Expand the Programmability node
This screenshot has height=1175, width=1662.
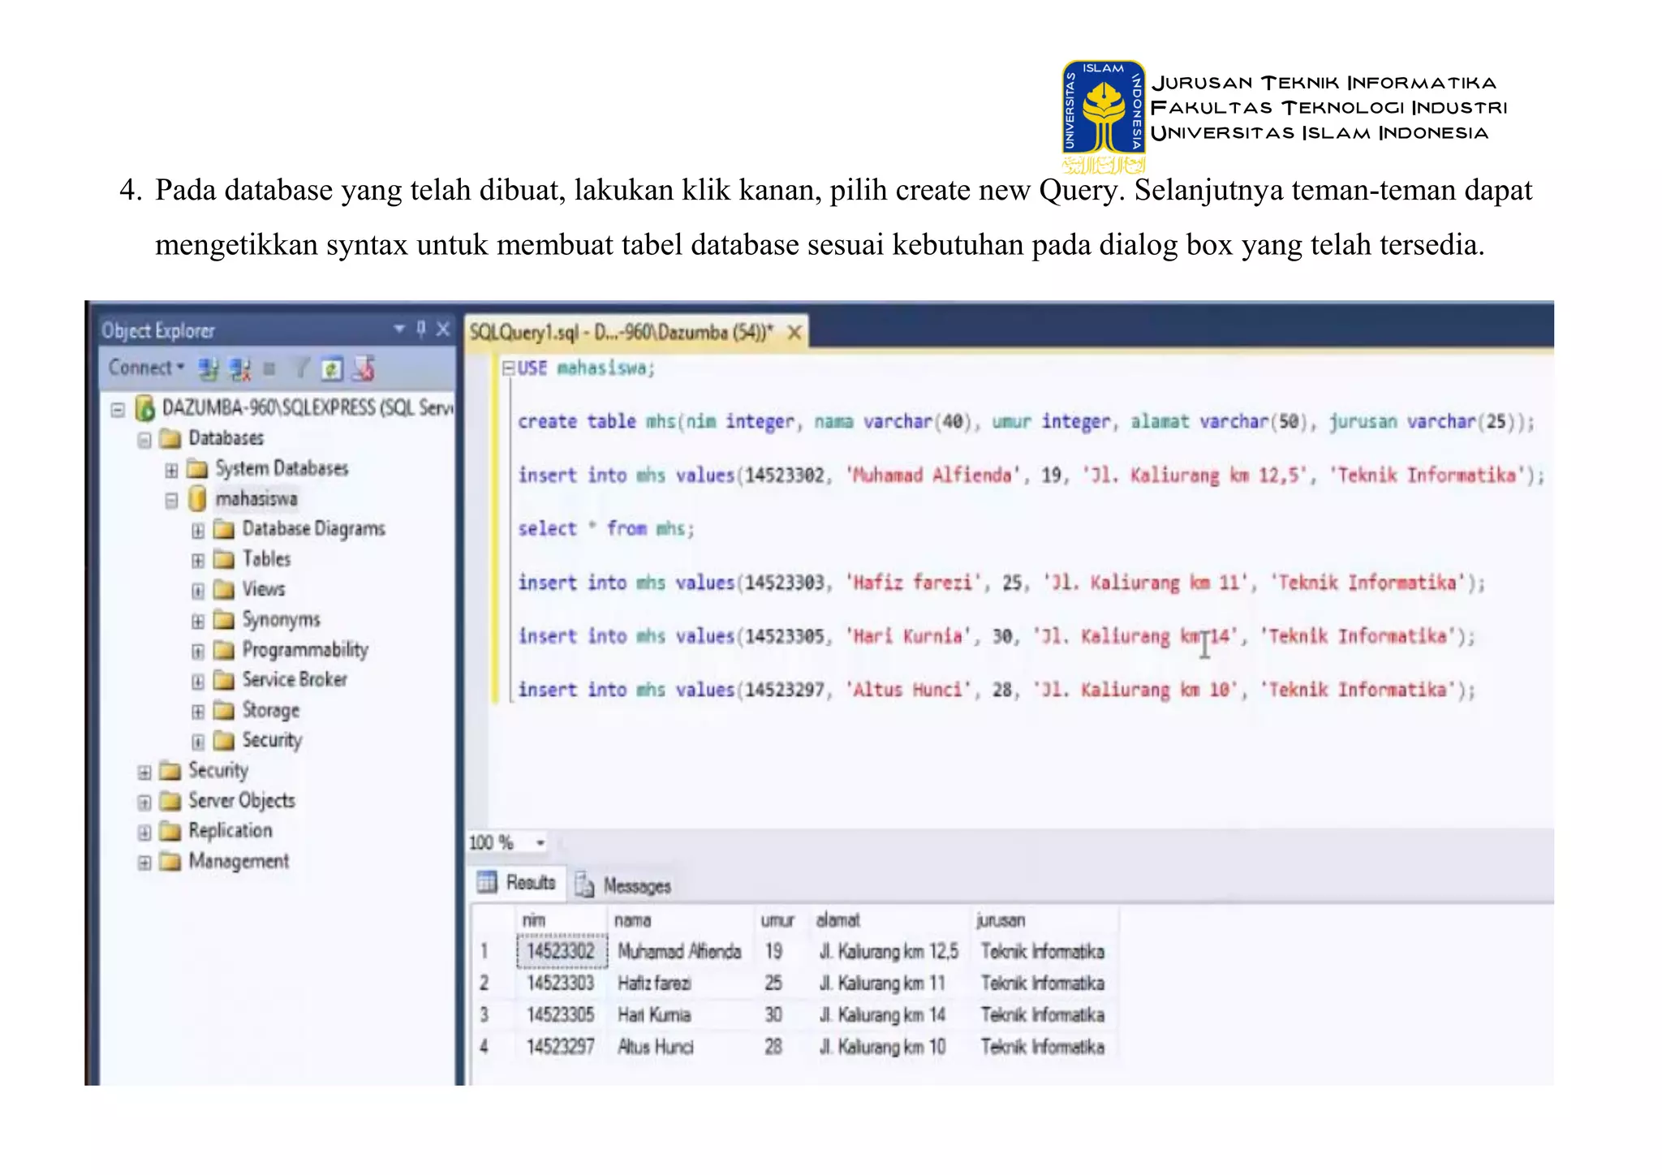coord(198,652)
